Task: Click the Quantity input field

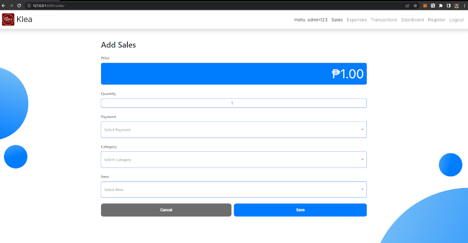Action: tap(234, 103)
